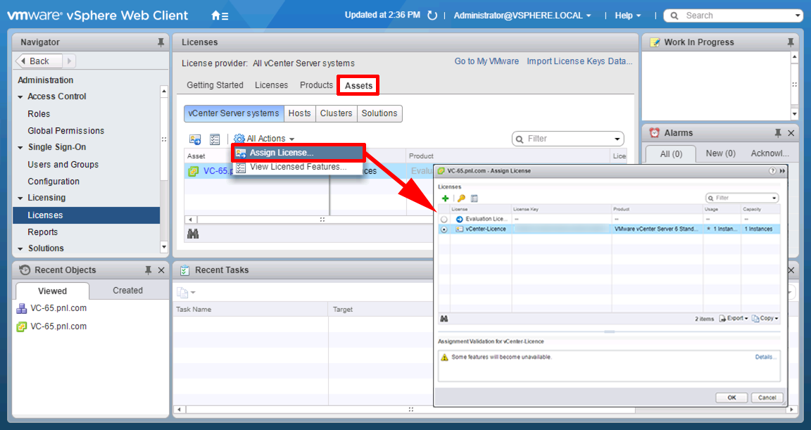Open the header Search box dropdown arrow

pyautogui.click(x=798, y=16)
